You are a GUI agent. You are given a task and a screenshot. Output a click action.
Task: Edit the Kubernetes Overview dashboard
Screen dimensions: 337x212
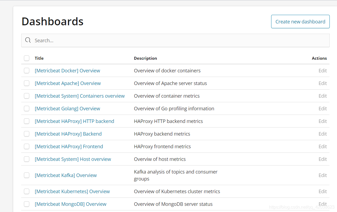(322, 191)
